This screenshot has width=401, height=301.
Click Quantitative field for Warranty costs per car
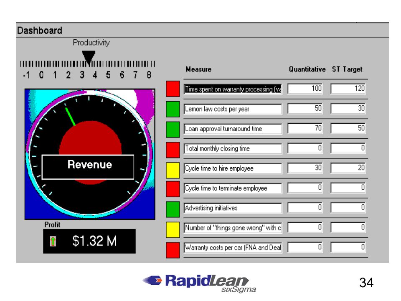point(305,247)
